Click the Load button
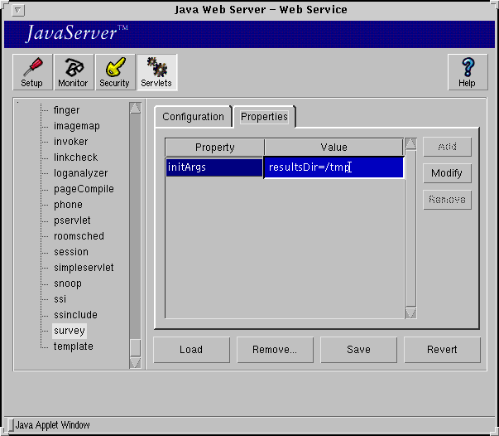499x436 pixels. (x=191, y=350)
